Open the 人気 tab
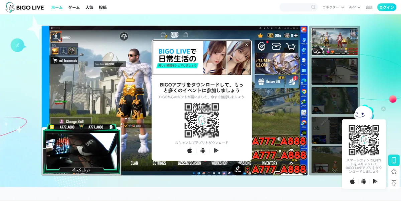The image size is (401, 201). [x=89, y=7]
